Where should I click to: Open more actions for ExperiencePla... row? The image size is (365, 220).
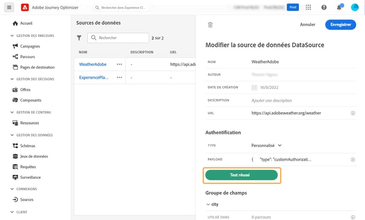pyautogui.click(x=119, y=77)
